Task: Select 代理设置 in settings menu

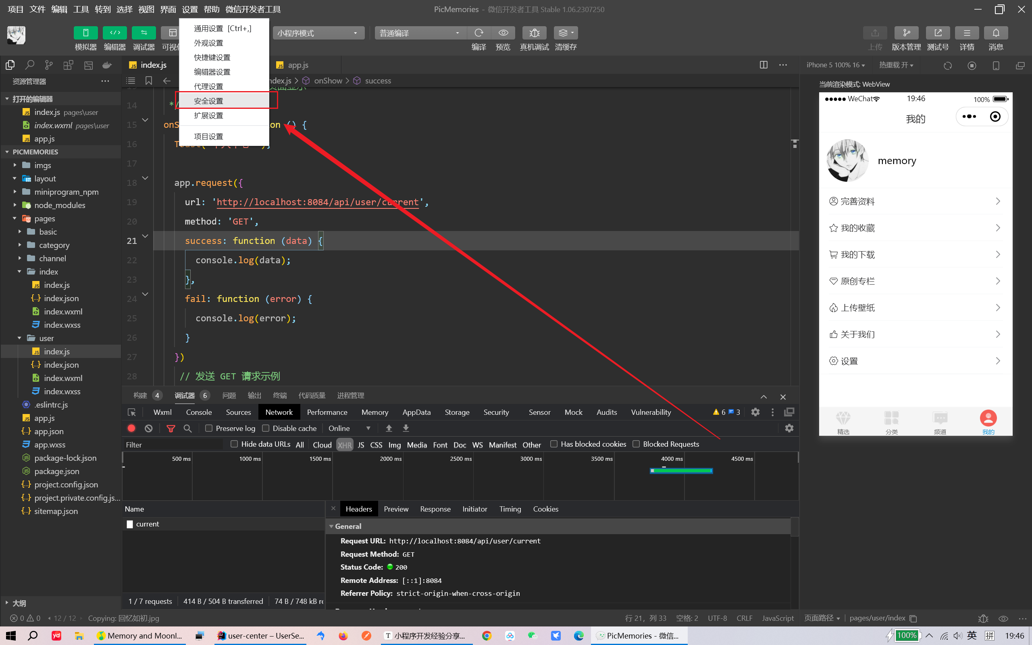Action: pyautogui.click(x=224, y=86)
